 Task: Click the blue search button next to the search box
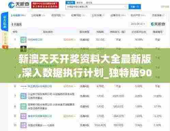[x=135, y=7]
